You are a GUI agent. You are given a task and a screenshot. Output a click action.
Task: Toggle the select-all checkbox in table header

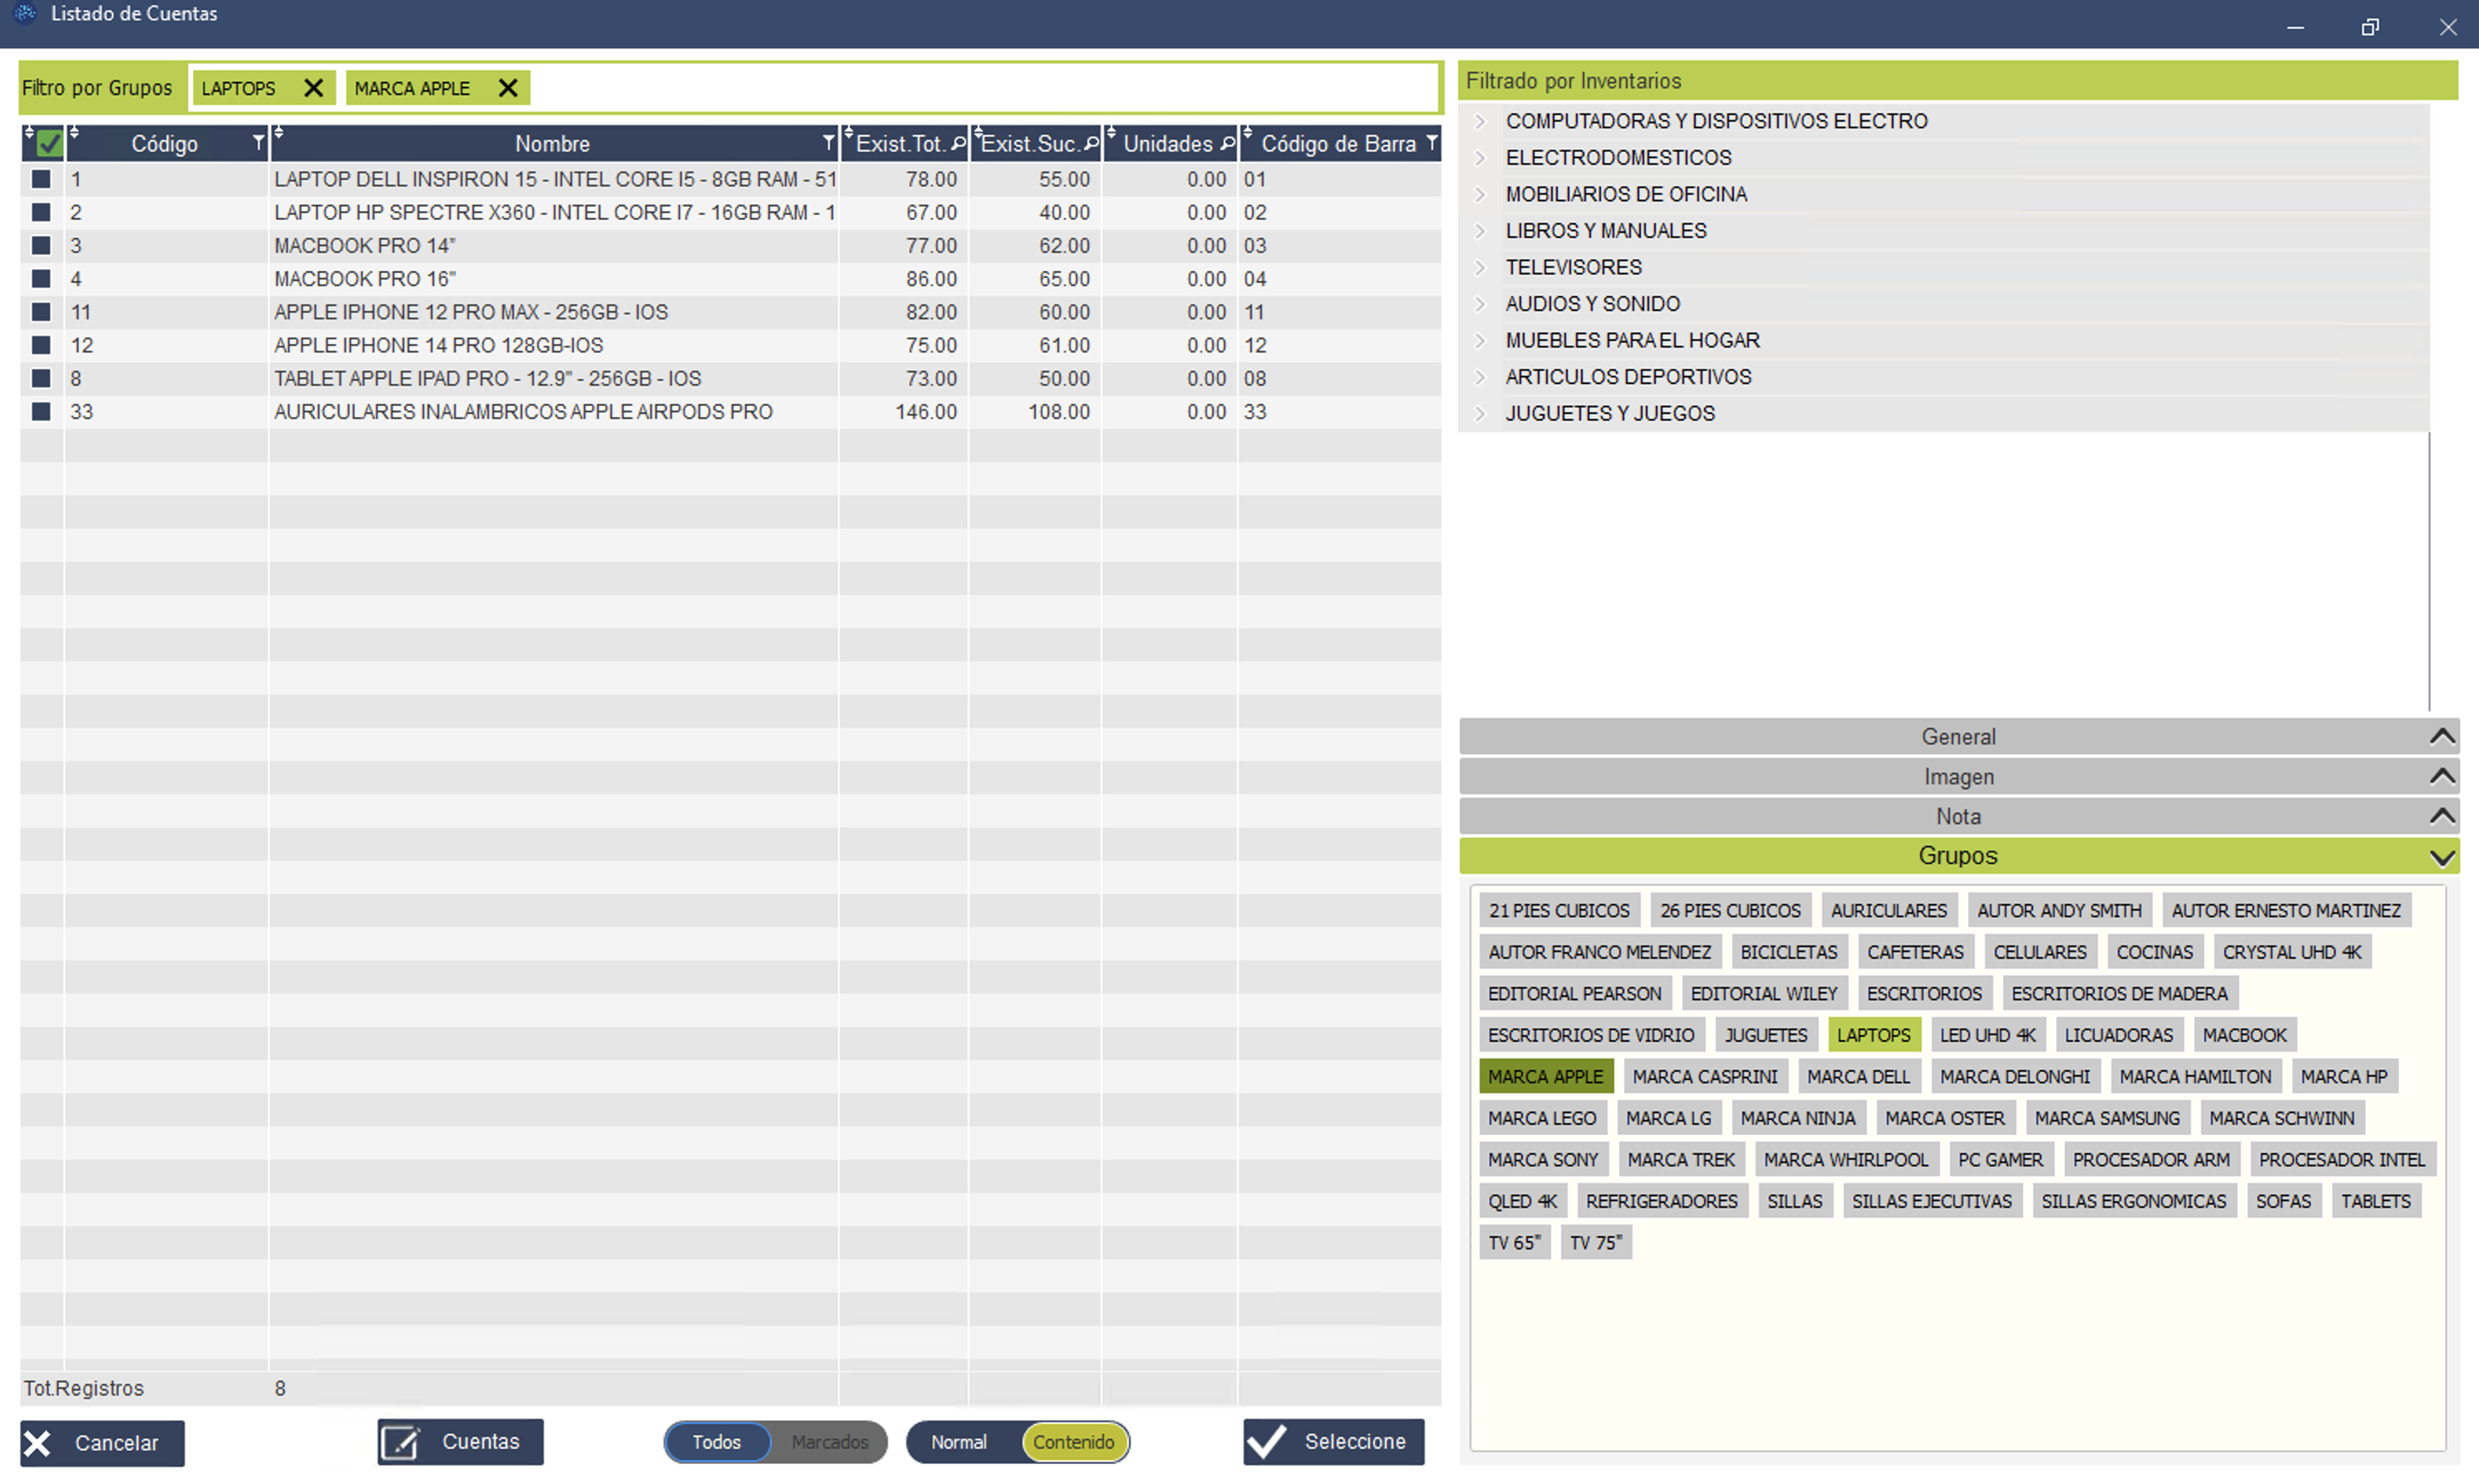pyautogui.click(x=49, y=144)
